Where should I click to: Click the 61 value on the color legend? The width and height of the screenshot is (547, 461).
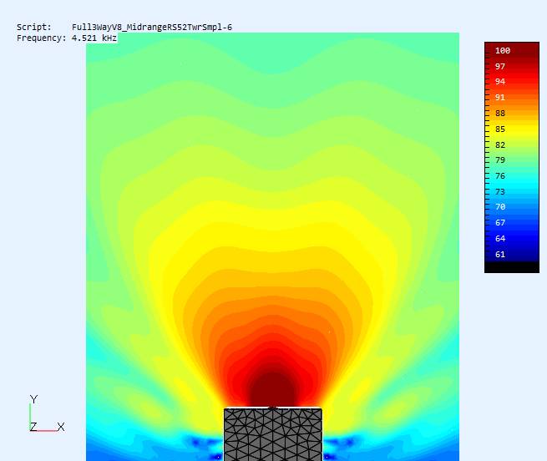point(500,255)
